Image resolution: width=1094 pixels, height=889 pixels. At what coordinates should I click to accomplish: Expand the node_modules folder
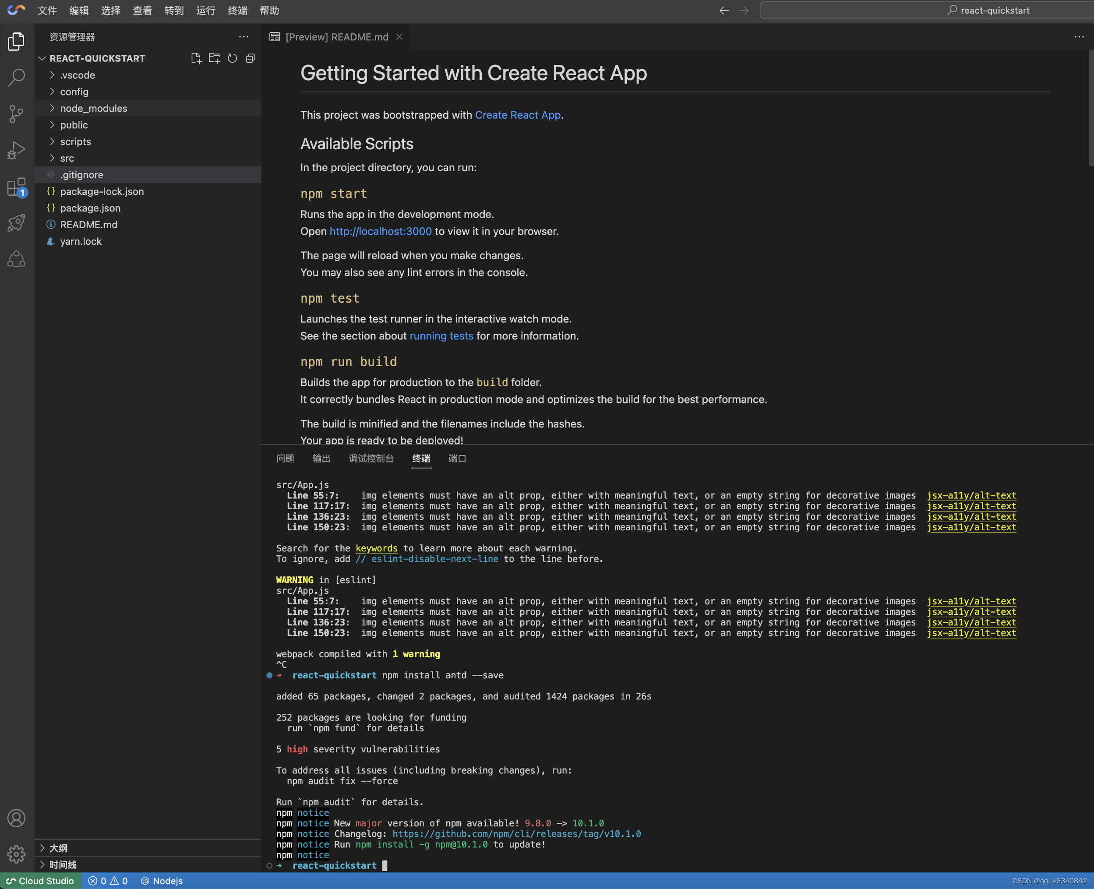[x=148, y=108]
